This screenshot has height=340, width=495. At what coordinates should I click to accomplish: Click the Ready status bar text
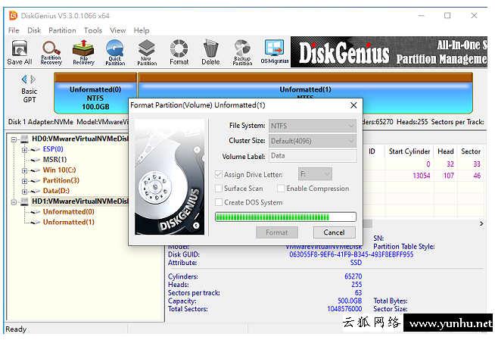(16, 329)
